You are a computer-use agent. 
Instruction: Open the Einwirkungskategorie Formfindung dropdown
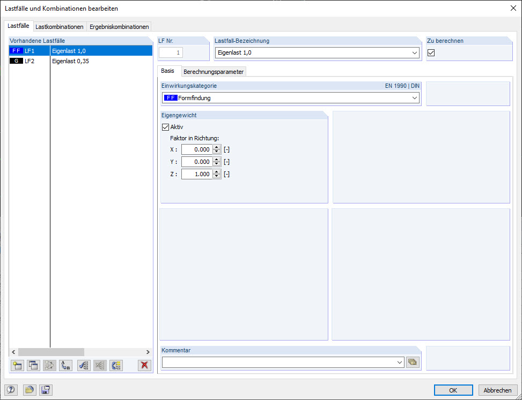point(415,98)
